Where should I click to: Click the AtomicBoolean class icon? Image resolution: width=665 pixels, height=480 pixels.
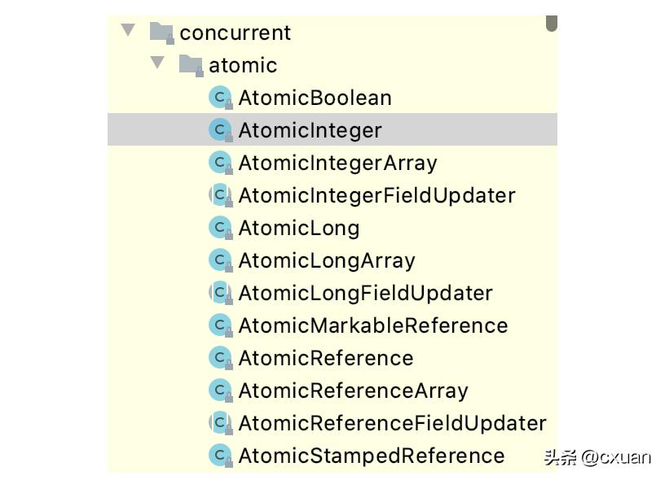[220, 98]
